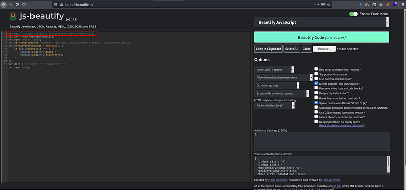The image size is (406, 191).
Task: Click the js-beautify title heading
Action: [x=42, y=16]
